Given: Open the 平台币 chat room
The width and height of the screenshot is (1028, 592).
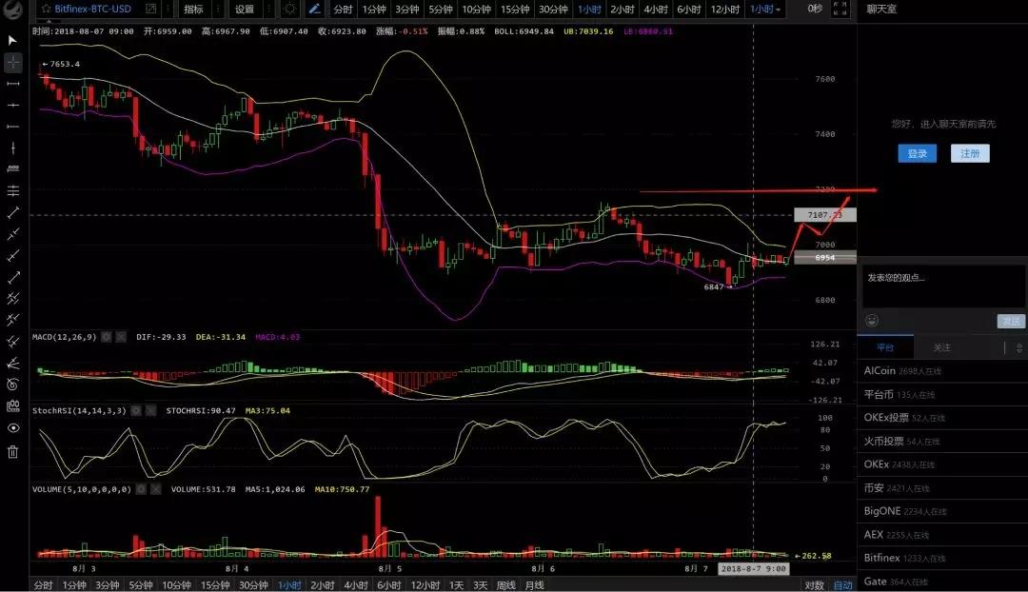Looking at the screenshot, I should pyautogui.click(x=942, y=395).
